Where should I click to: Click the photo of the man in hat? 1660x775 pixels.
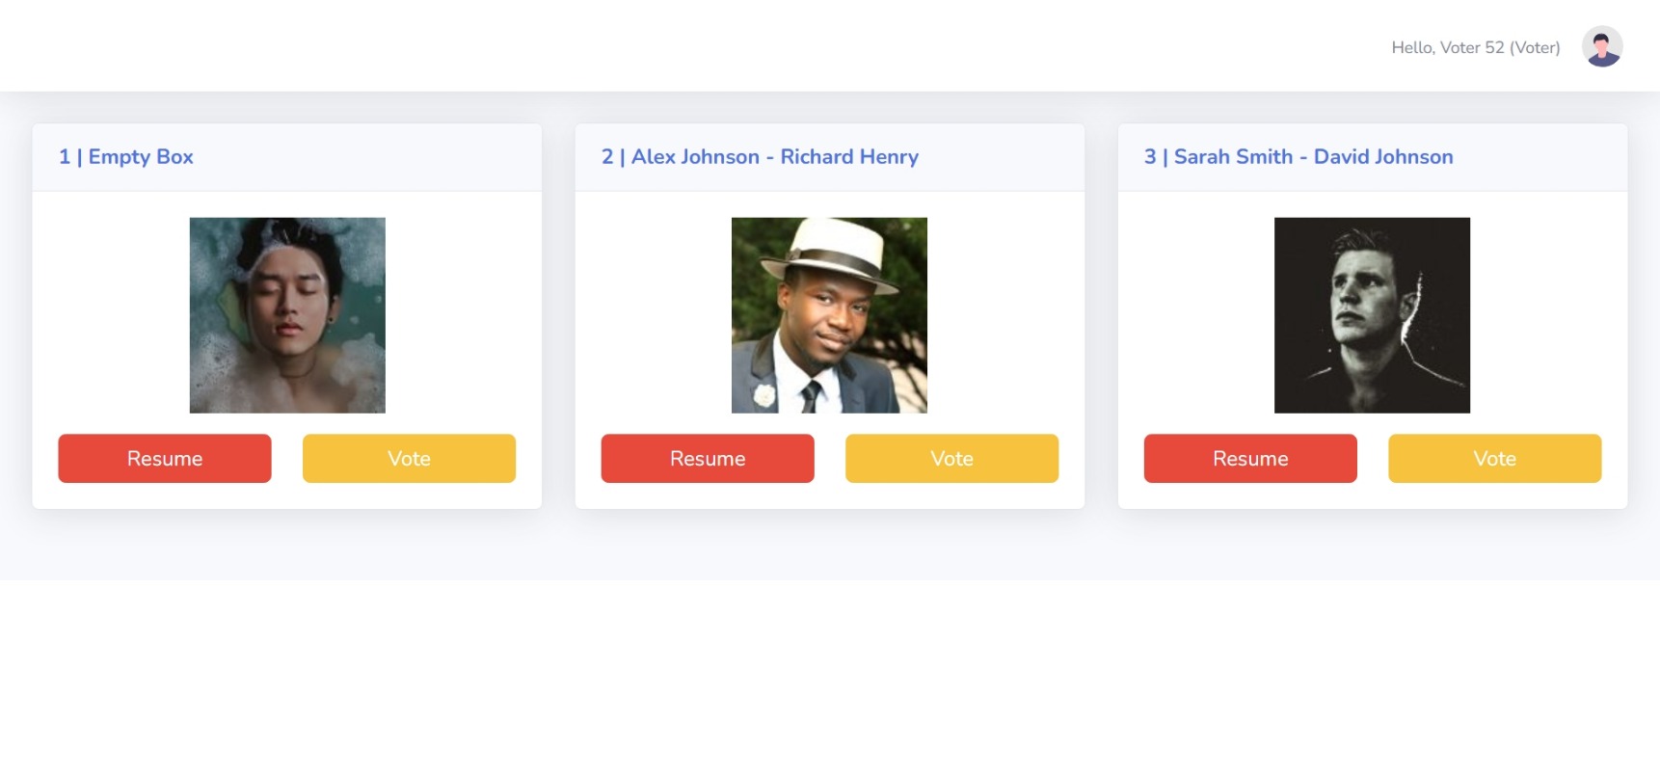829,315
